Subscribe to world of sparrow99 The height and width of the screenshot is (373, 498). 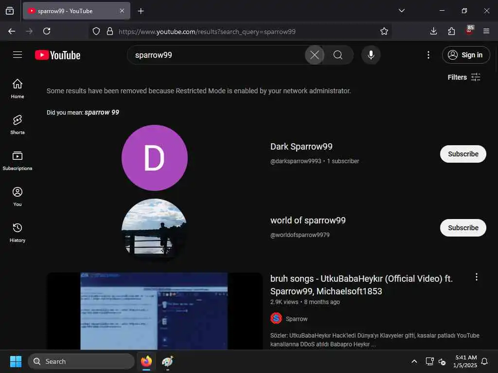(463, 228)
